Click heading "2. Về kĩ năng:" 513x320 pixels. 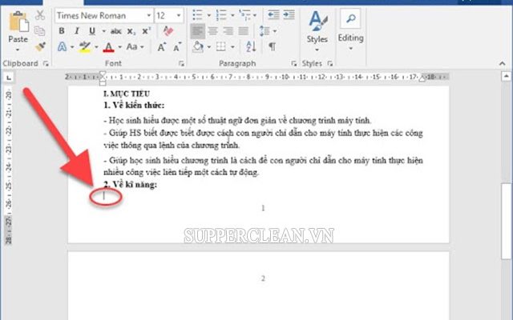pyautogui.click(x=131, y=185)
